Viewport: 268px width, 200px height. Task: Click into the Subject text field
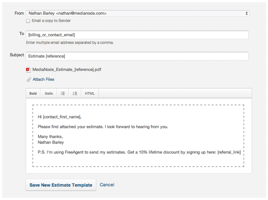point(137,56)
